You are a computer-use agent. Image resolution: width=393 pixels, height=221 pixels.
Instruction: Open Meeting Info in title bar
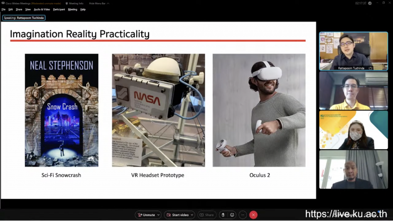(75, 3)
